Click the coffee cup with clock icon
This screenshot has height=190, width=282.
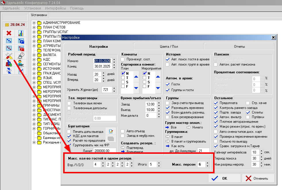pyautogui.click(x=21, y=56)
